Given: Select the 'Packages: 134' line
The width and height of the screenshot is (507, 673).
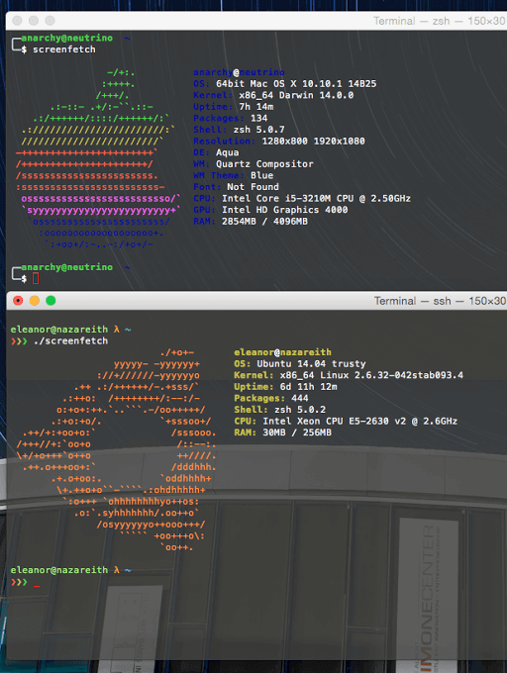Looking at the screenshot, I should coord(230,118).
